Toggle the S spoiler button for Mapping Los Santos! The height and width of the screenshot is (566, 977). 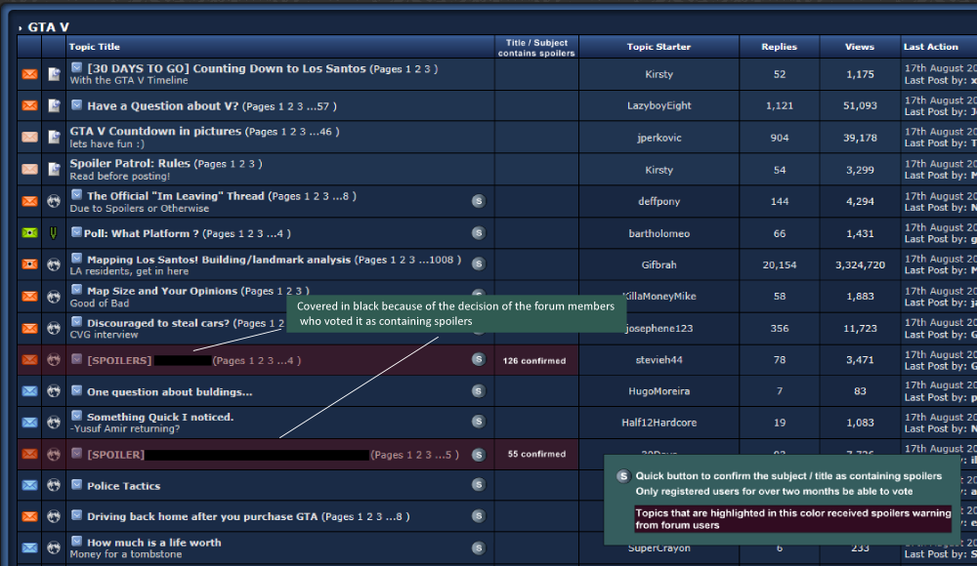(479, 264)
